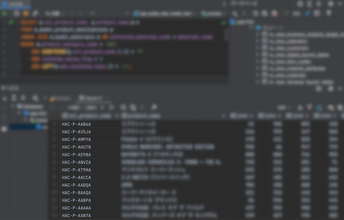Switch to the Result tab in Services panel
The image size is (344, 220).
pos(91,99)
